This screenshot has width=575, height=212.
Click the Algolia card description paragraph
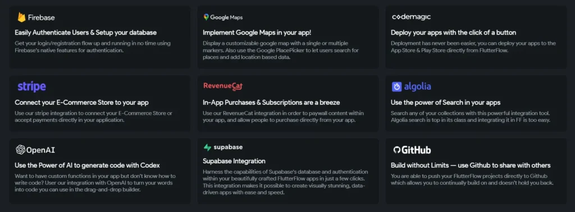[x=471, y=117]
